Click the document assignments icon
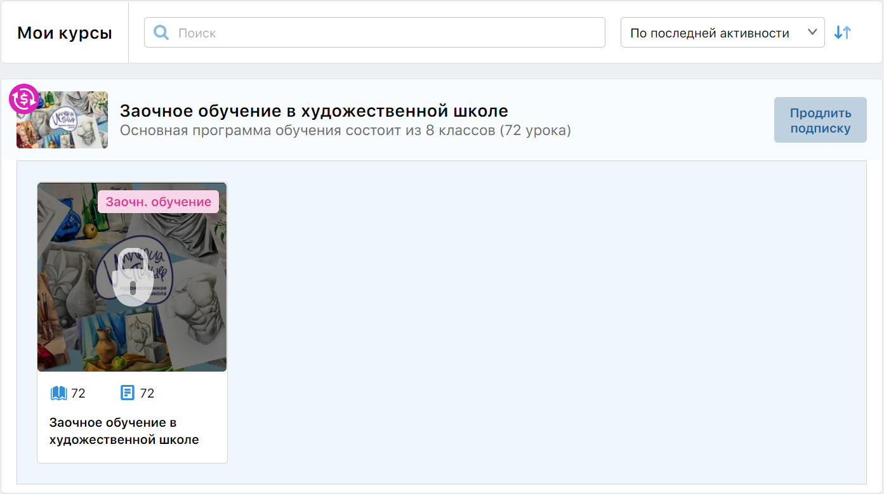Viewport: 884px width, 494px height. [x=128, y=393]
